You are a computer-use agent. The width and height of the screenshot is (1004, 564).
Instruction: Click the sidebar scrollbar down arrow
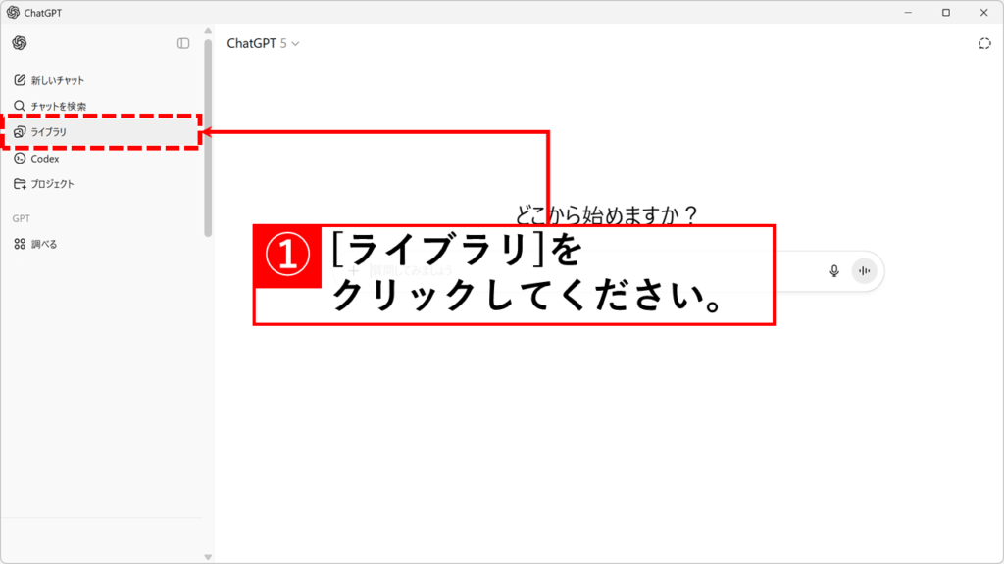(208, 556)
